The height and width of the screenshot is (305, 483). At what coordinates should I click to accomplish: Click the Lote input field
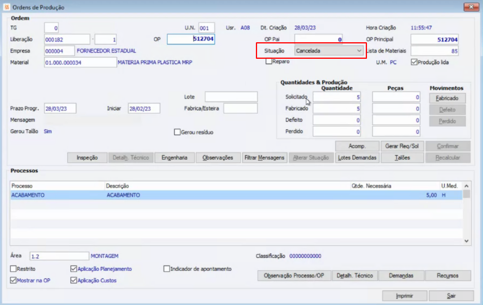click(231, 97)
